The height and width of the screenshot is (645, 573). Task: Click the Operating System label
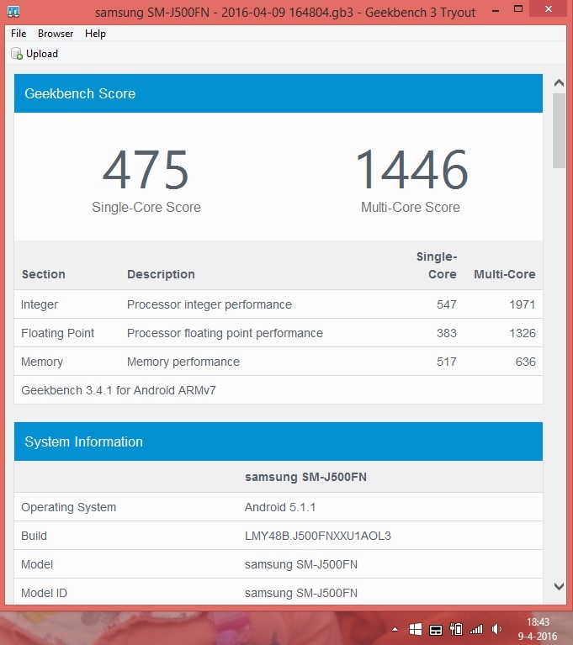(x=69, y=507)
